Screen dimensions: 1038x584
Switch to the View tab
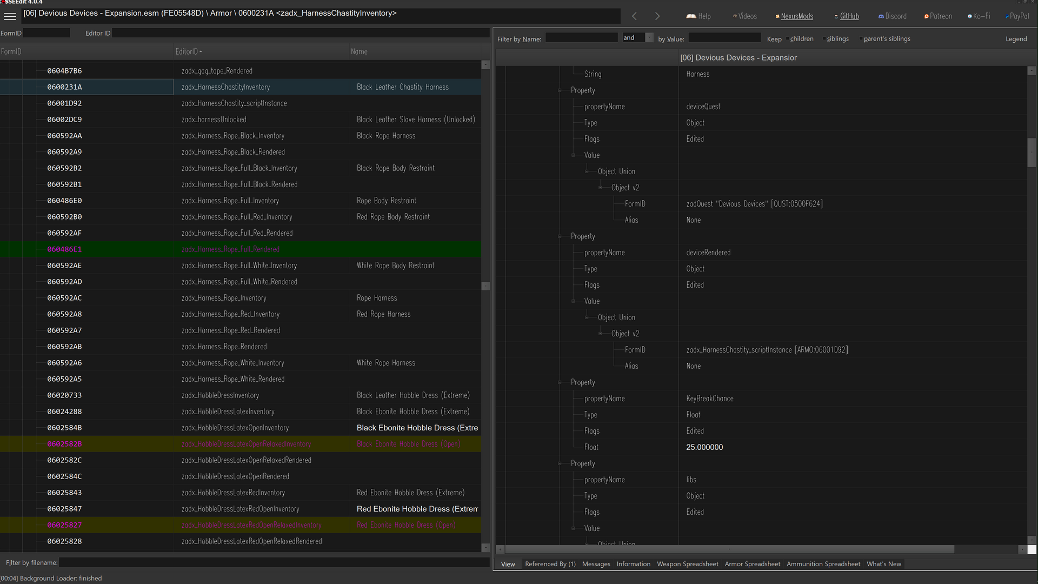pyautogui.click(x=508, y=564)
